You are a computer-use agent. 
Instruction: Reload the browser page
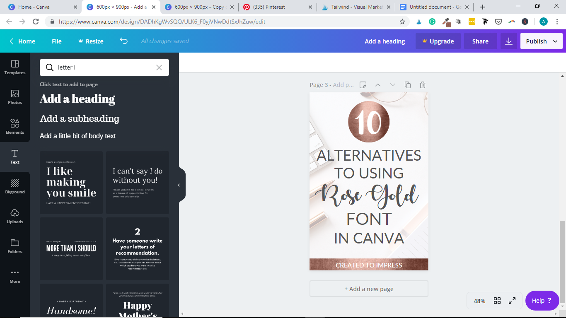[x=36, y=22]
